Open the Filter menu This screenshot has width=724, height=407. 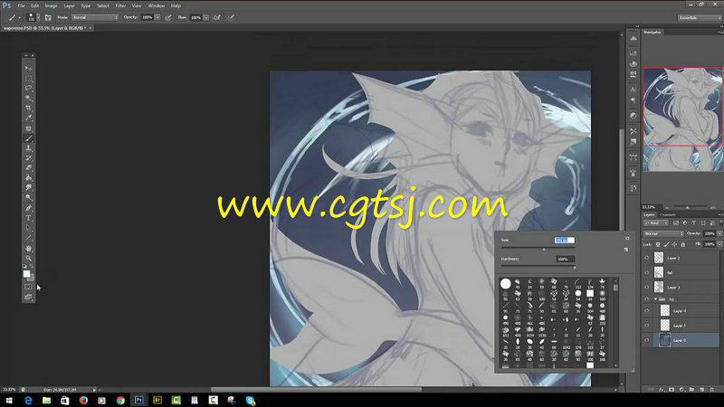point(120,5)
